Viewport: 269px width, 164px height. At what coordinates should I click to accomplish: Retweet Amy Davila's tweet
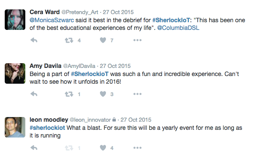69,94
